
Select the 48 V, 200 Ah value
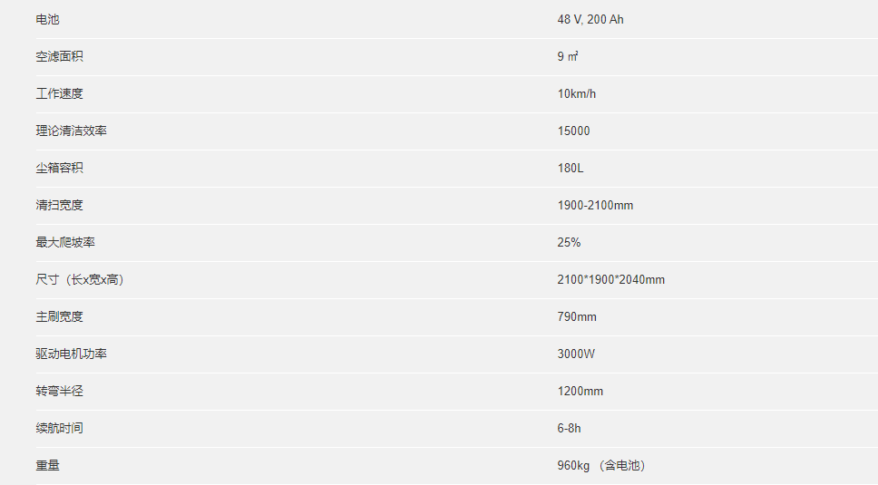590,20
